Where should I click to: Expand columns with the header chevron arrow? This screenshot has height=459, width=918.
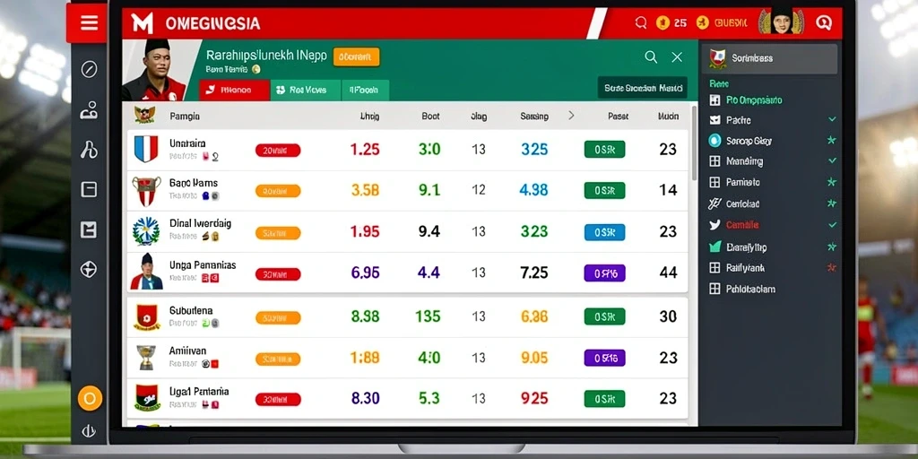click(571, 116)
